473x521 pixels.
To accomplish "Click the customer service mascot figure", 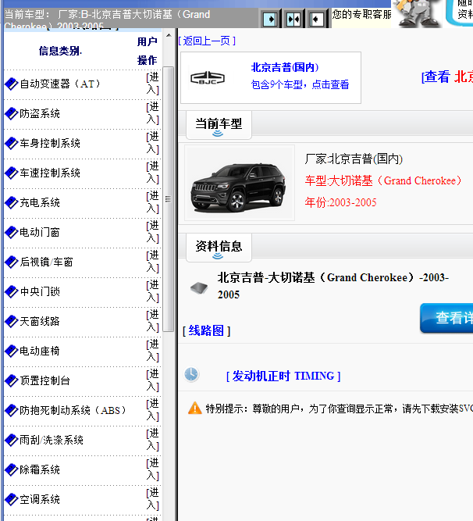I will [418, 13].
